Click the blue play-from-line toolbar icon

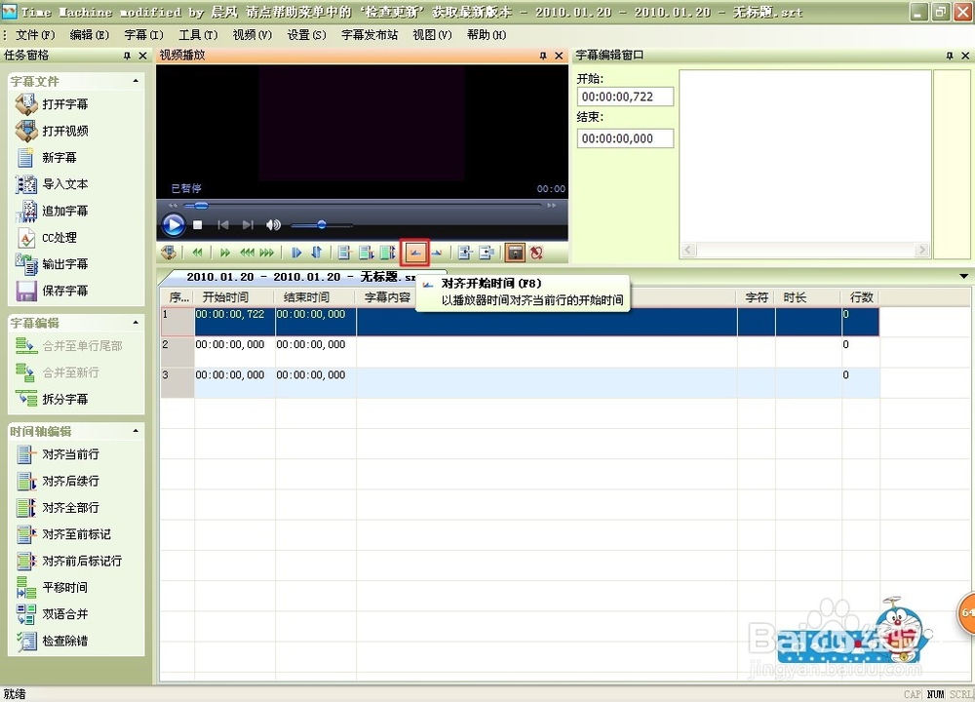(x=296, y=253)
